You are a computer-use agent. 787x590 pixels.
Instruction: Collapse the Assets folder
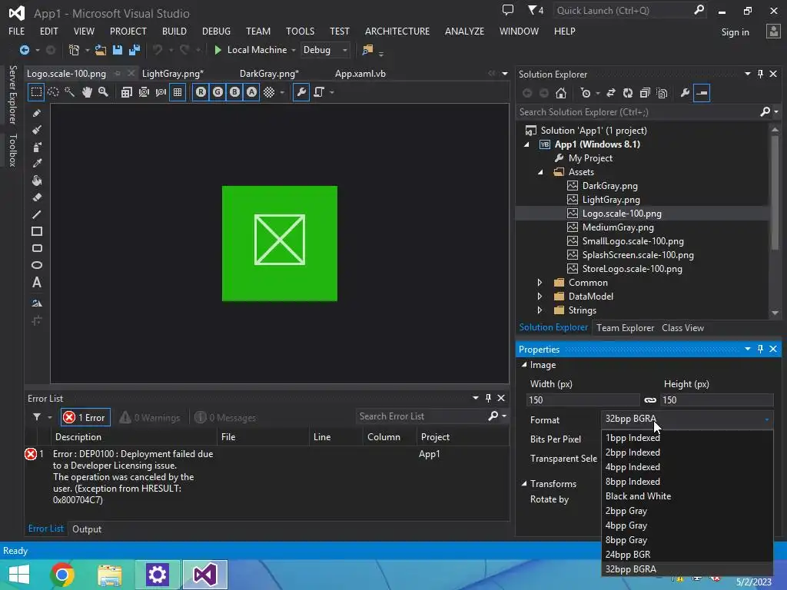[x=540, y=172]
